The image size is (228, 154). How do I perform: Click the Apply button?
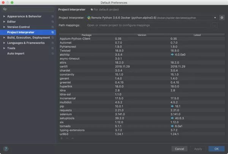point(198,149)
